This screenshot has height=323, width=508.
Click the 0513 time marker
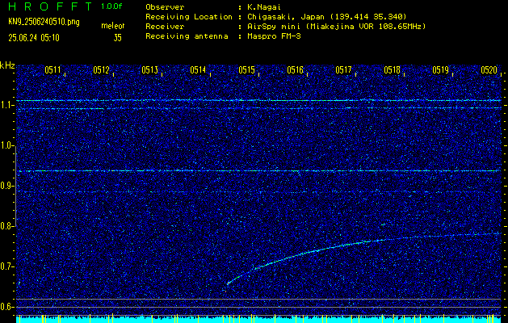coord(149,69)
